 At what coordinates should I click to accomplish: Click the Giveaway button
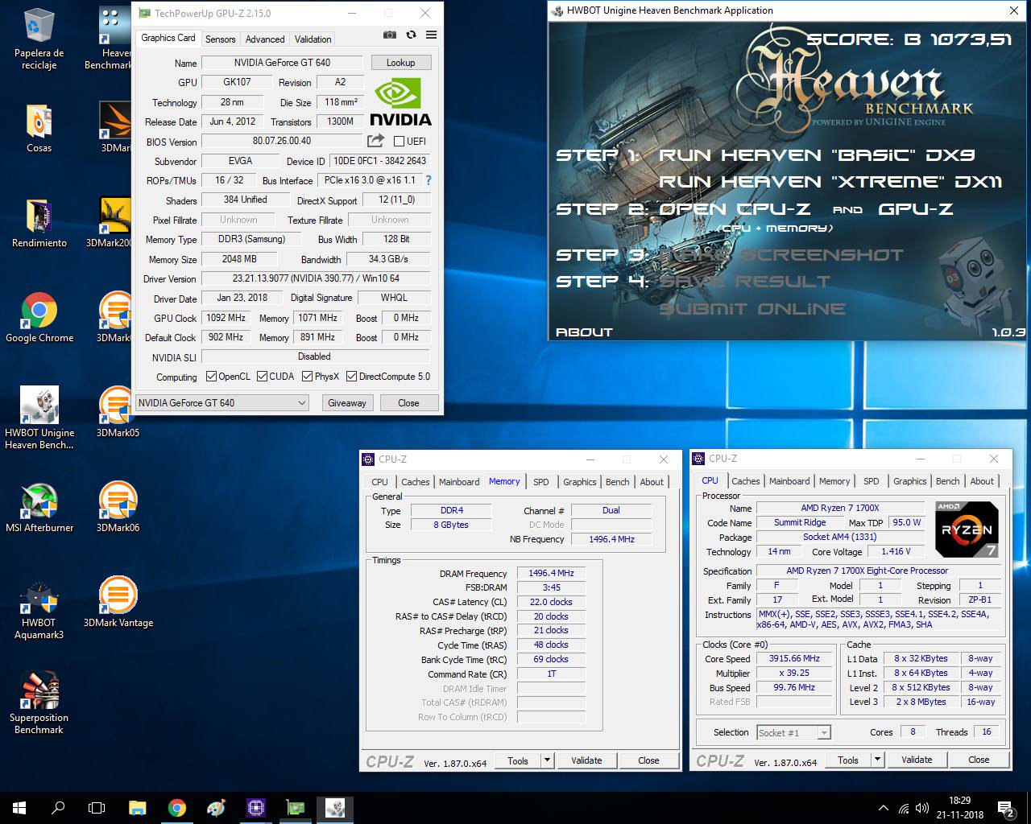tap(347, 403)
